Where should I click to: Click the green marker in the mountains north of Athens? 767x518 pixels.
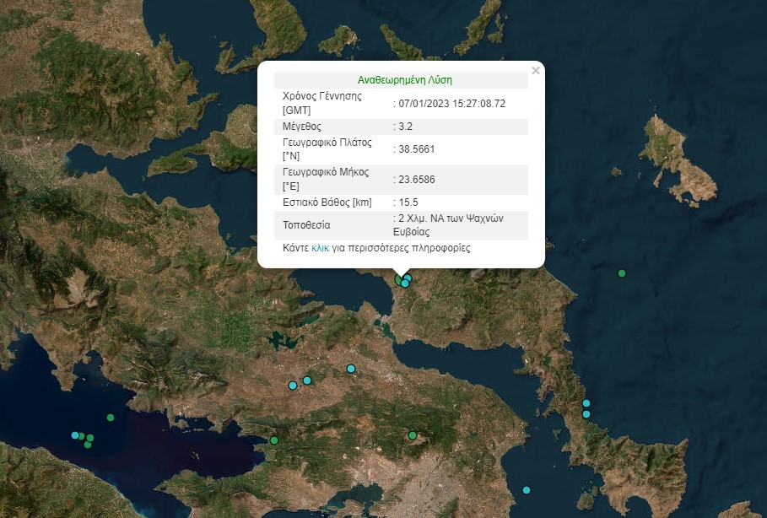pos(413,435)
